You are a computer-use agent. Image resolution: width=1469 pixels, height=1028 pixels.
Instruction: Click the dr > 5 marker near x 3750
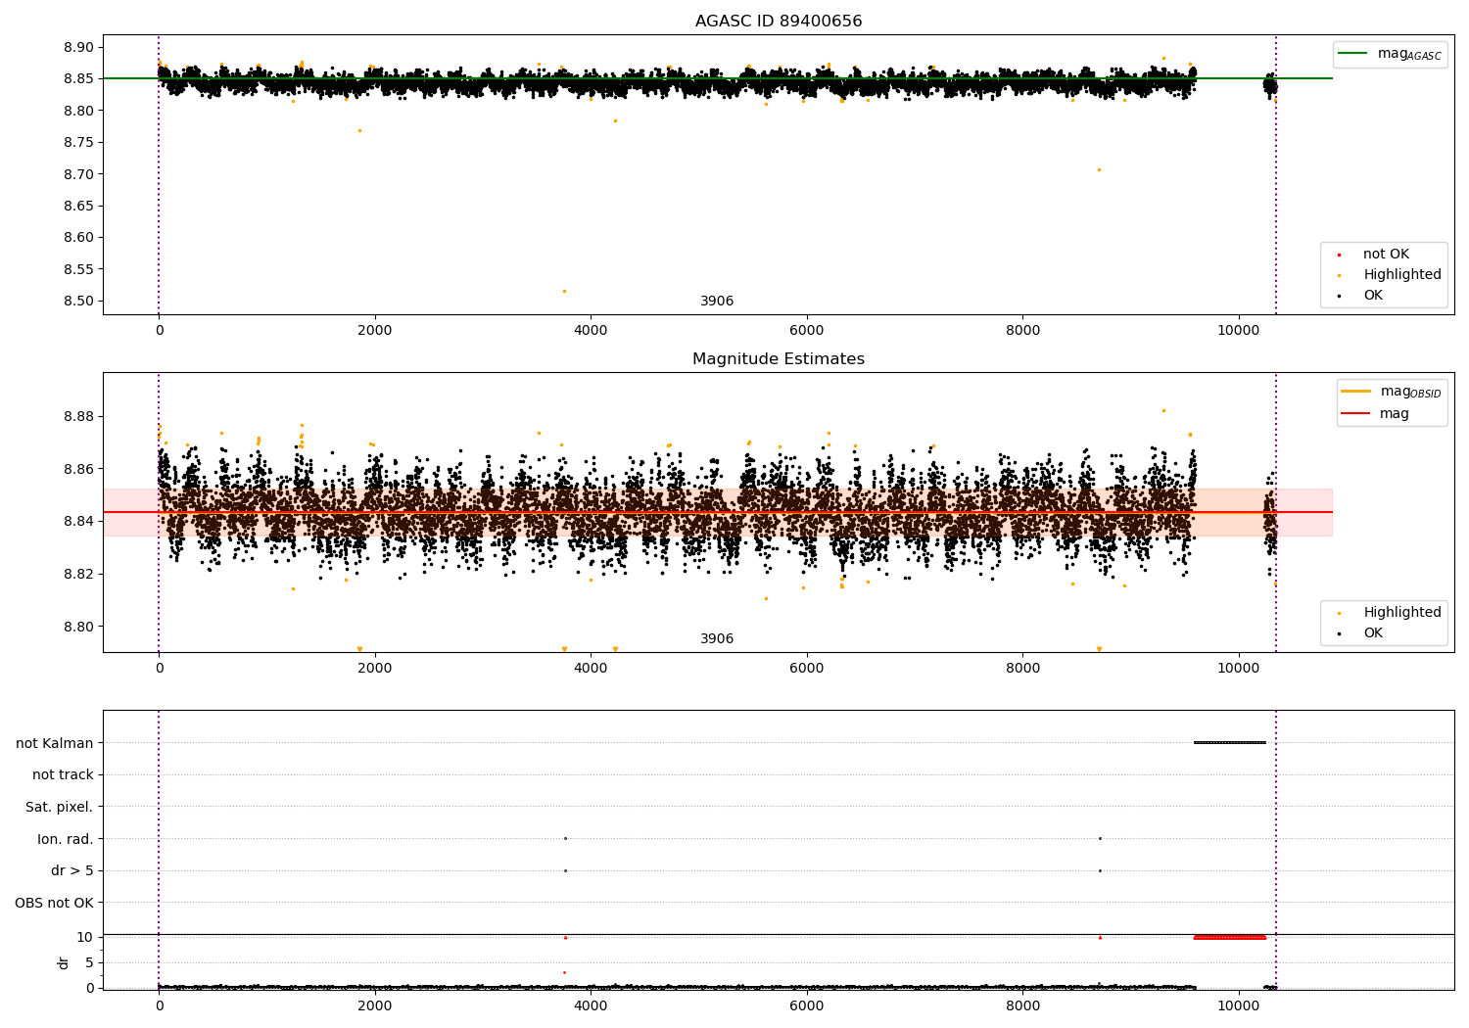click(x=565, y=871)
